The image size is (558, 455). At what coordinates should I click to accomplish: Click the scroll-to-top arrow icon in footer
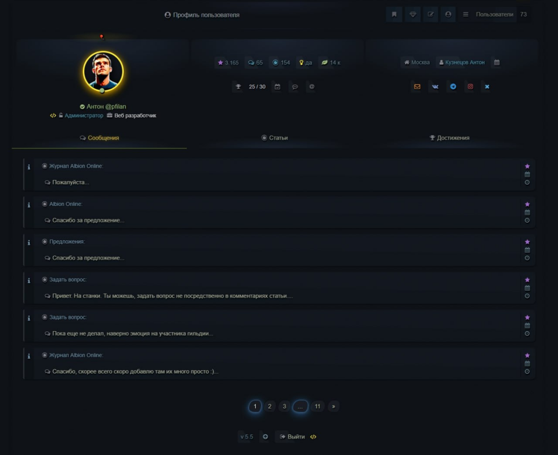[265, 437]
